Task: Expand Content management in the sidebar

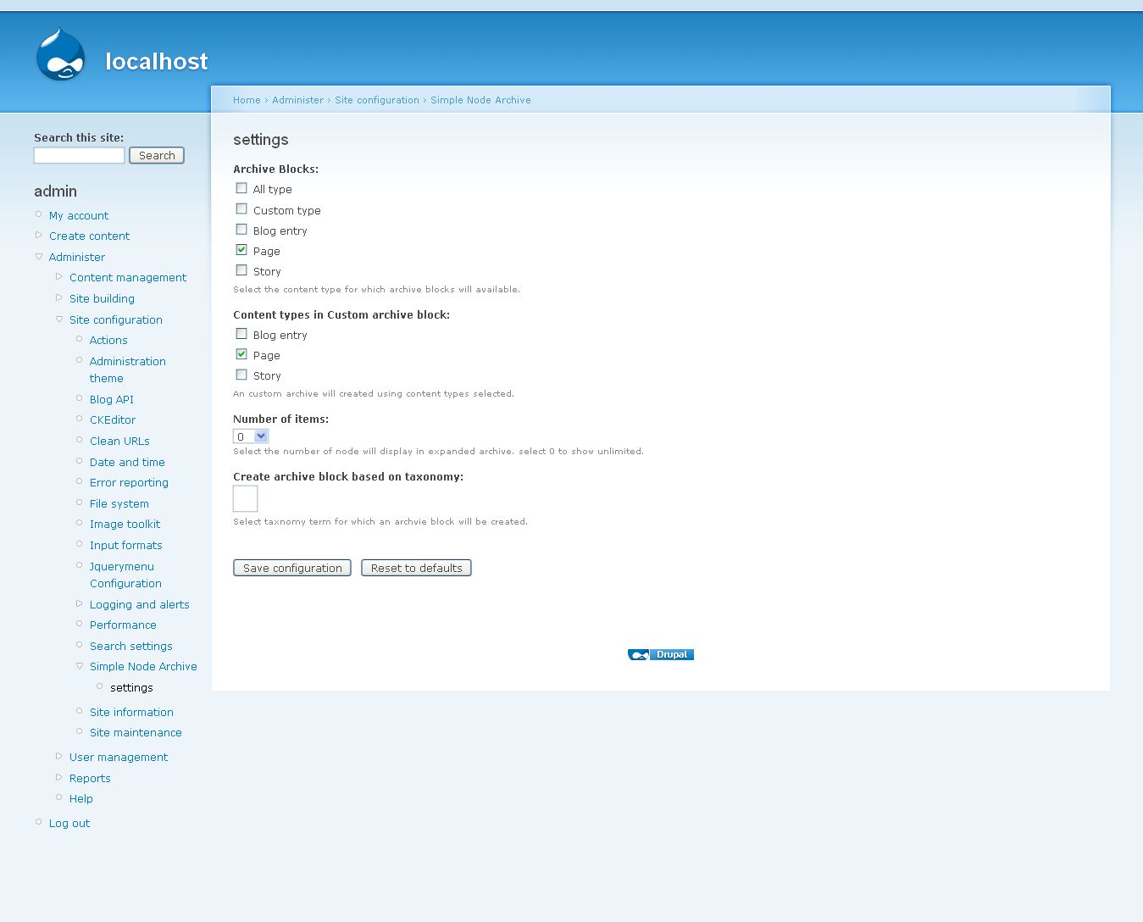Action: (x=59, y=277)
